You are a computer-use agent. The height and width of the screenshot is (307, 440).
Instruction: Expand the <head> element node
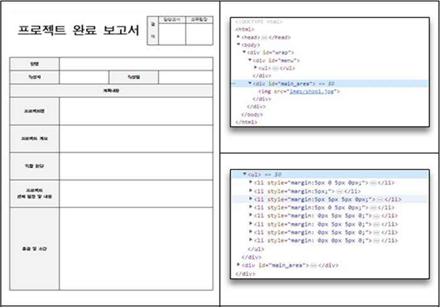238,37
